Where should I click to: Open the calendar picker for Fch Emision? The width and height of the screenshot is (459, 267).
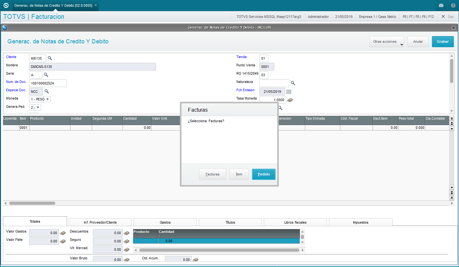tap(289, 92)
